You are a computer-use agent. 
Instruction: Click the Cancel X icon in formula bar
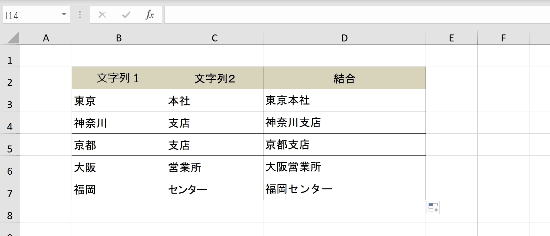pyautogui.click(x=102, y=15)
